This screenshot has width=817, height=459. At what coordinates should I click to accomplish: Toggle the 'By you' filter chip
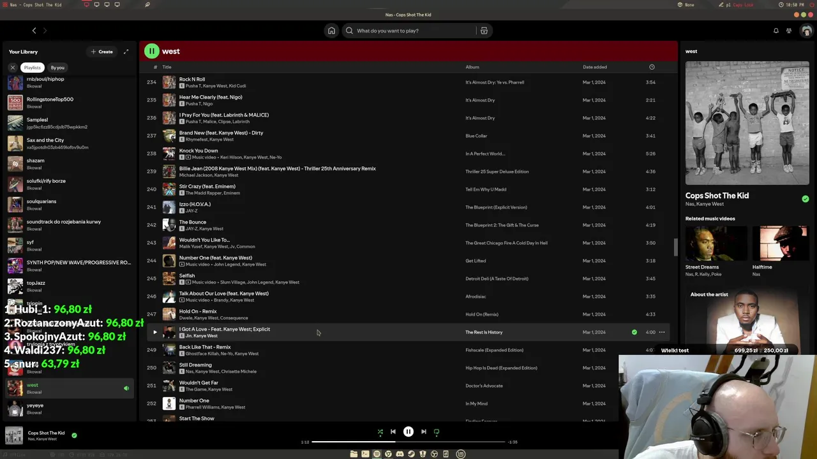57,68
